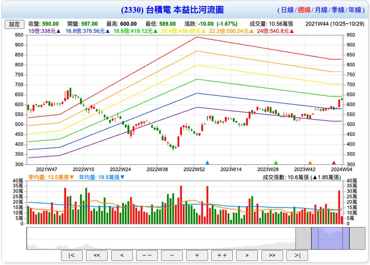Click the blue selected range in overview navigator

[330, 238]
